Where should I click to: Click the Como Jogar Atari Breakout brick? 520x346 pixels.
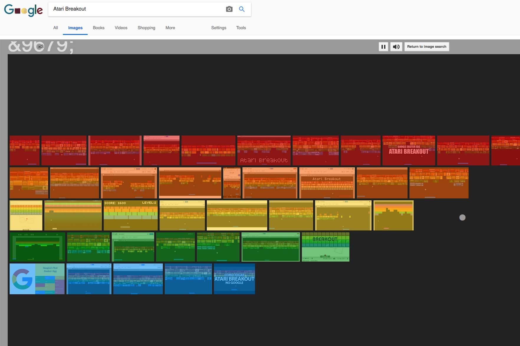[x=234, y=279]
